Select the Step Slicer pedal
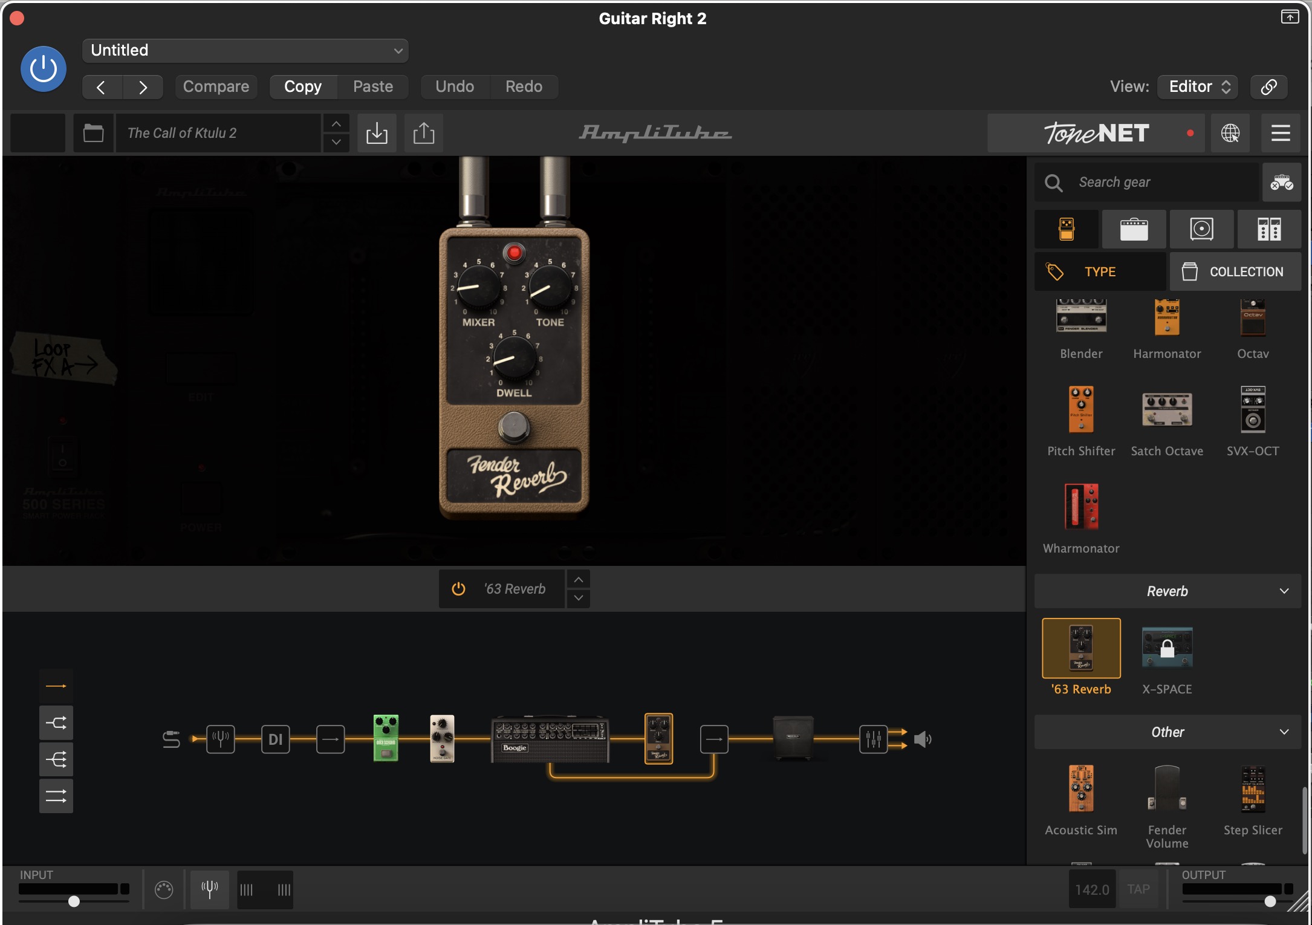The width and height of the screenshot is (1312, 925). tap(1253, 800)
